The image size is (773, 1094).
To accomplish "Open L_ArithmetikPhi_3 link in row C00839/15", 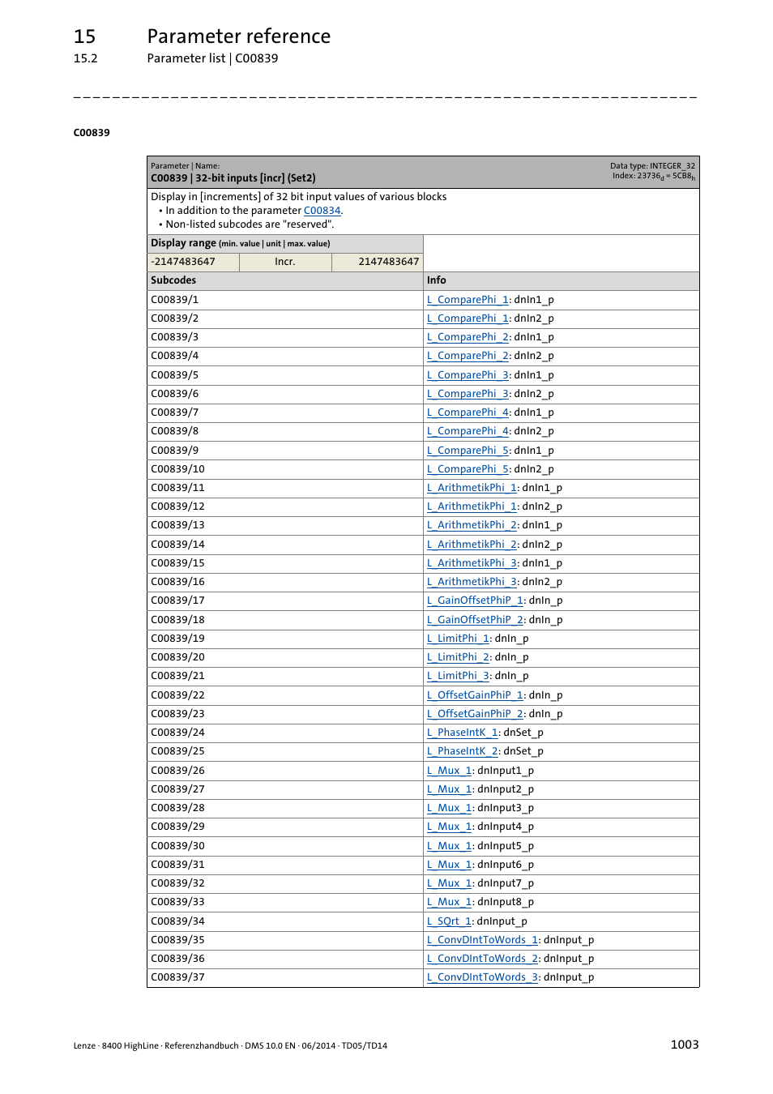I will pyautogui.click(x=472, y=563).
